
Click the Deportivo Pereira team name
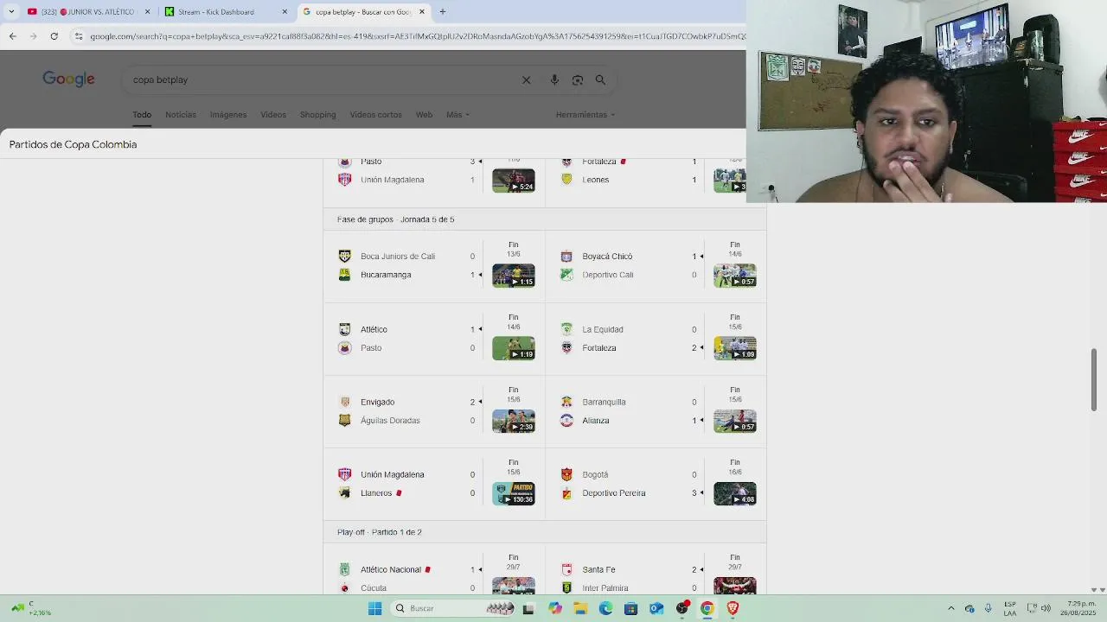(614, 493)
